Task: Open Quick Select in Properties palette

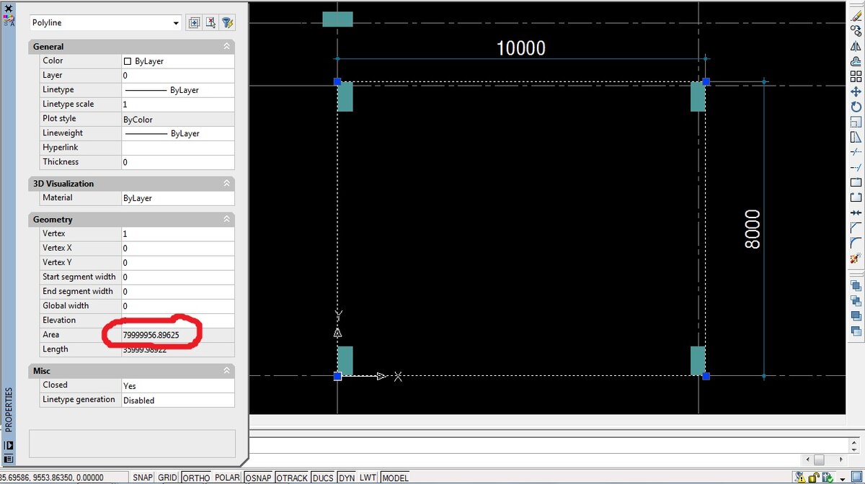Action: [227, 22]
